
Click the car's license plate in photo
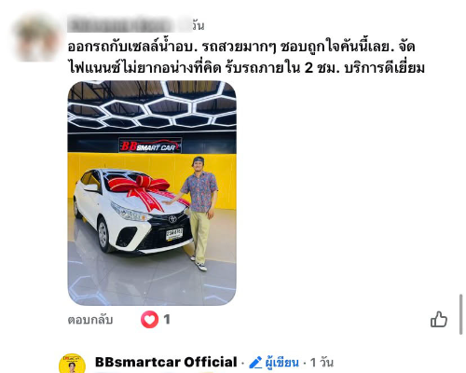coord(174,234)
